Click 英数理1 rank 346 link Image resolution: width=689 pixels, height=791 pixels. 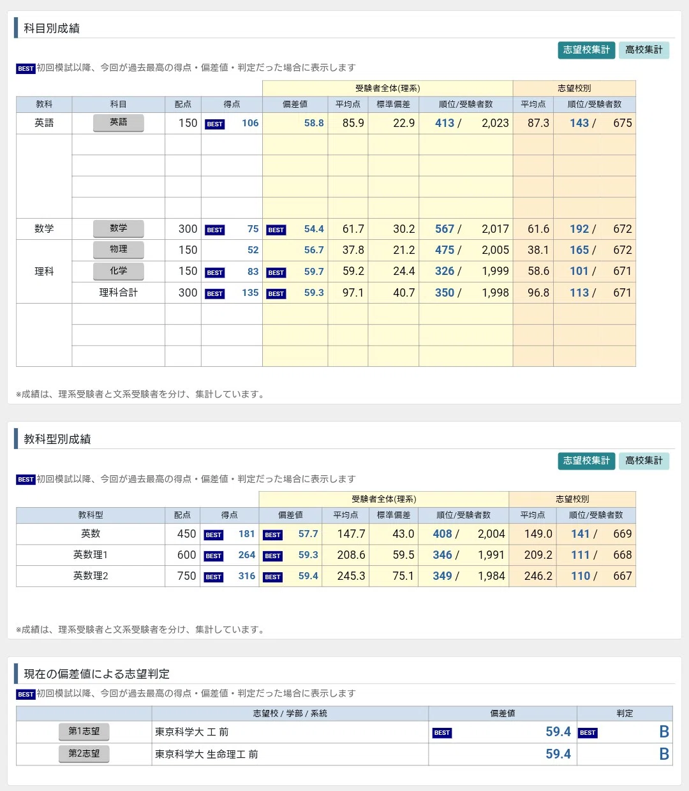pos(442,555)
